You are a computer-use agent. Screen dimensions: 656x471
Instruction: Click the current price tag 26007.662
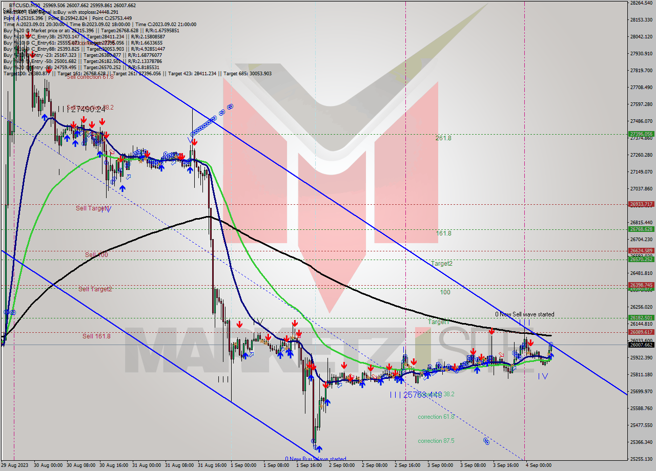click(641, 345)
